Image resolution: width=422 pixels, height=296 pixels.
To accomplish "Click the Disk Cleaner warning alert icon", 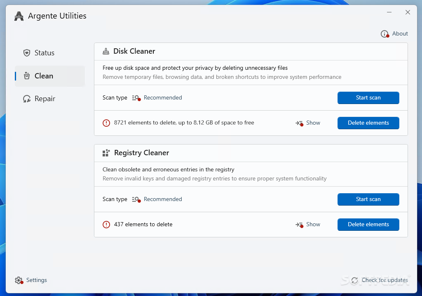I will click(106, 123).
